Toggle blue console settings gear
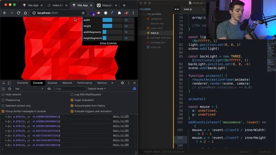The width and height of the screenshot is (276, 155). click(135, 89)
